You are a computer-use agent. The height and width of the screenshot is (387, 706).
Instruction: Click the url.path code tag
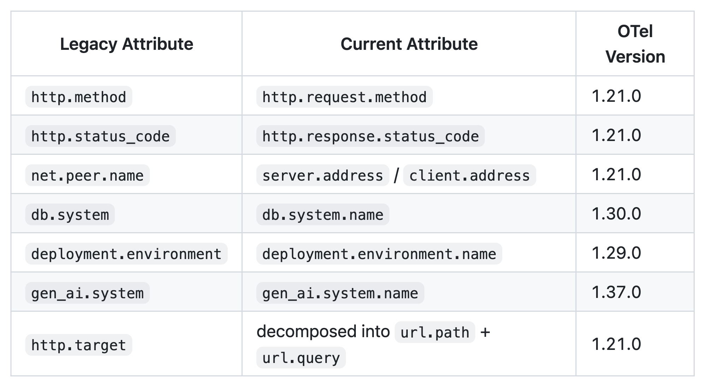tap(435, 333)
